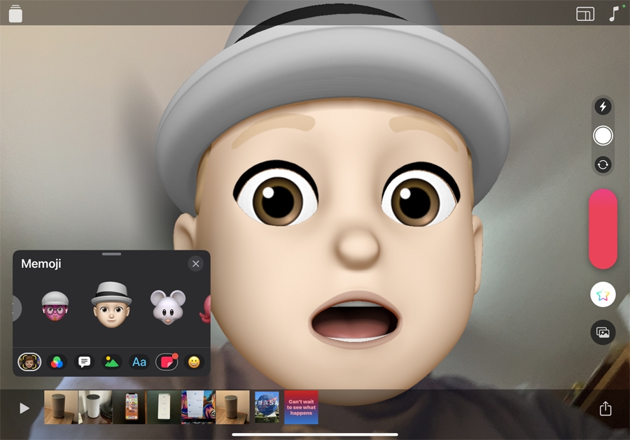Toggle the camera flash

tap(603, 106)
